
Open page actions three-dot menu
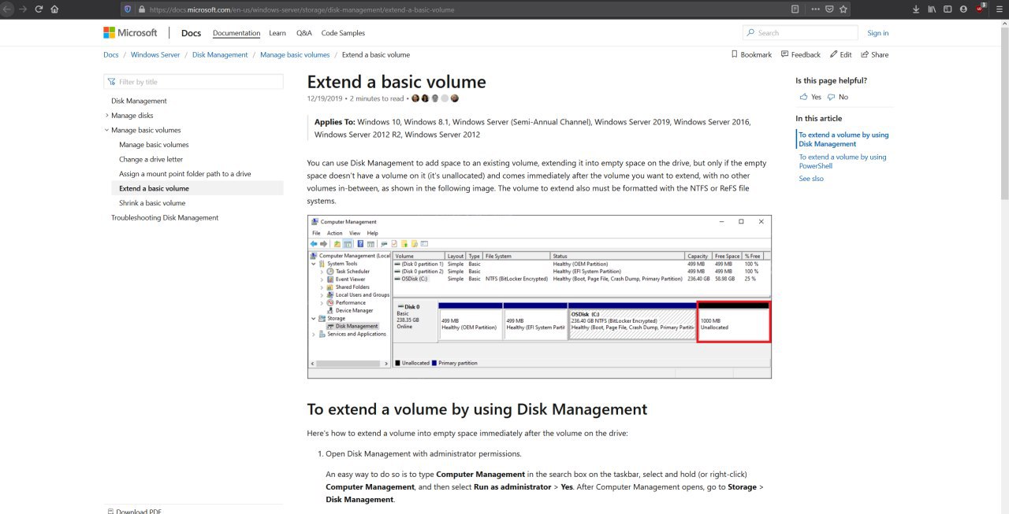(x=815, y=9)
